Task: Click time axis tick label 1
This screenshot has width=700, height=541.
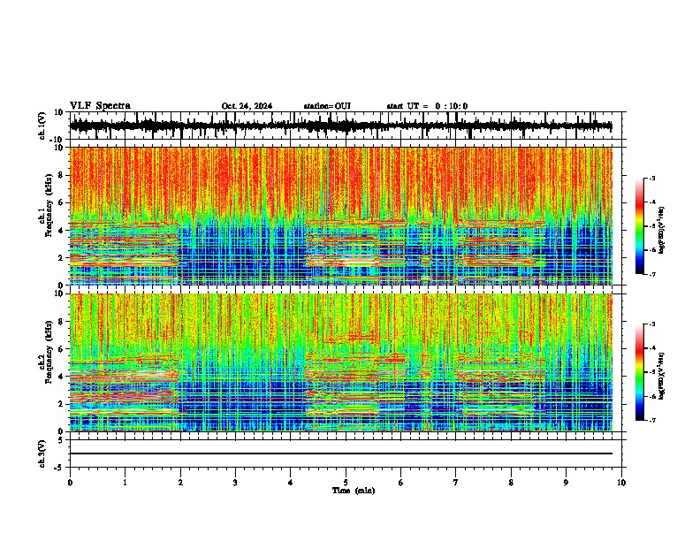Action: (x=125, y=483)
